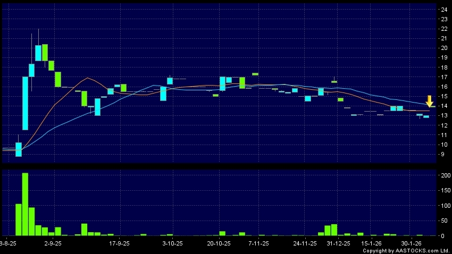Click the 30-1-26 date label

[412, 243]
